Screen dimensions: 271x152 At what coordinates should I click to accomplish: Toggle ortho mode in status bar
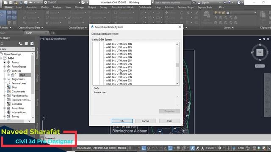144,148
